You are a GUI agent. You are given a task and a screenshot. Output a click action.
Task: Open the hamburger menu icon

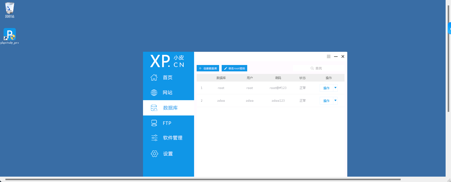point(329,57)
